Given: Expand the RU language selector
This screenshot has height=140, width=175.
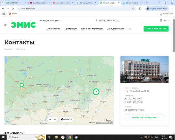Looking at the screenshot, I should click(x=164, y=20).
